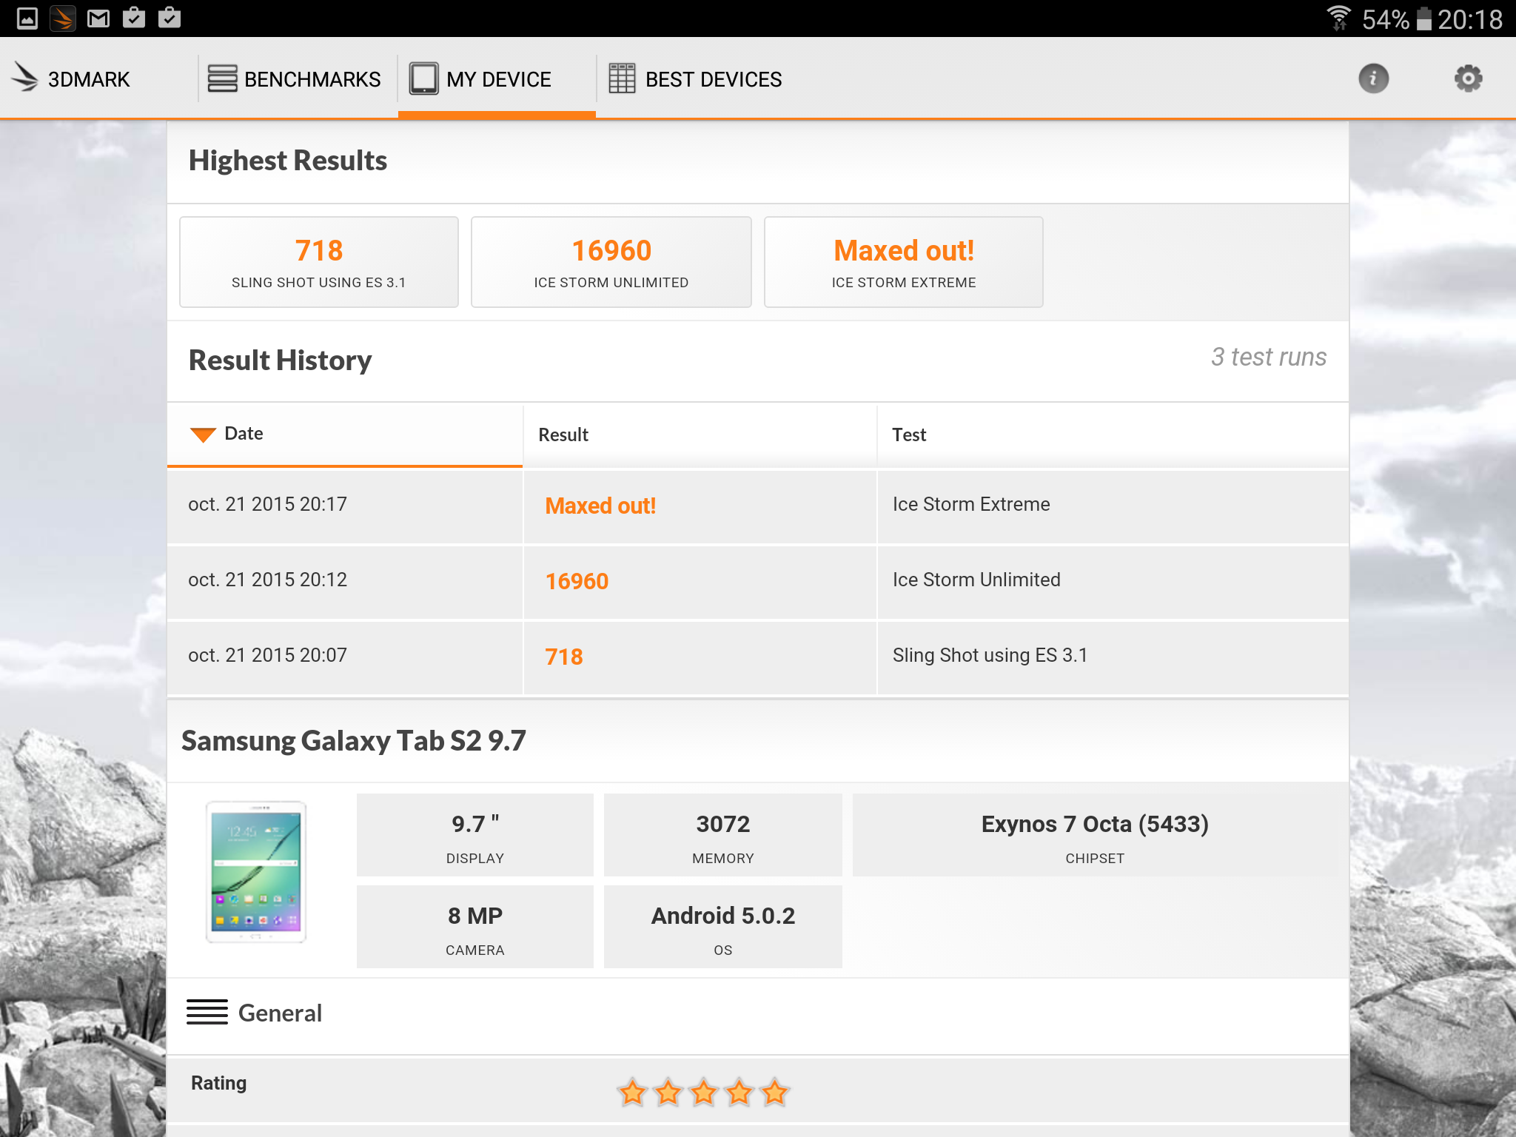Sort results by Date arrow
This screenshot has height=1137, width=1516.
pos(203,435)
